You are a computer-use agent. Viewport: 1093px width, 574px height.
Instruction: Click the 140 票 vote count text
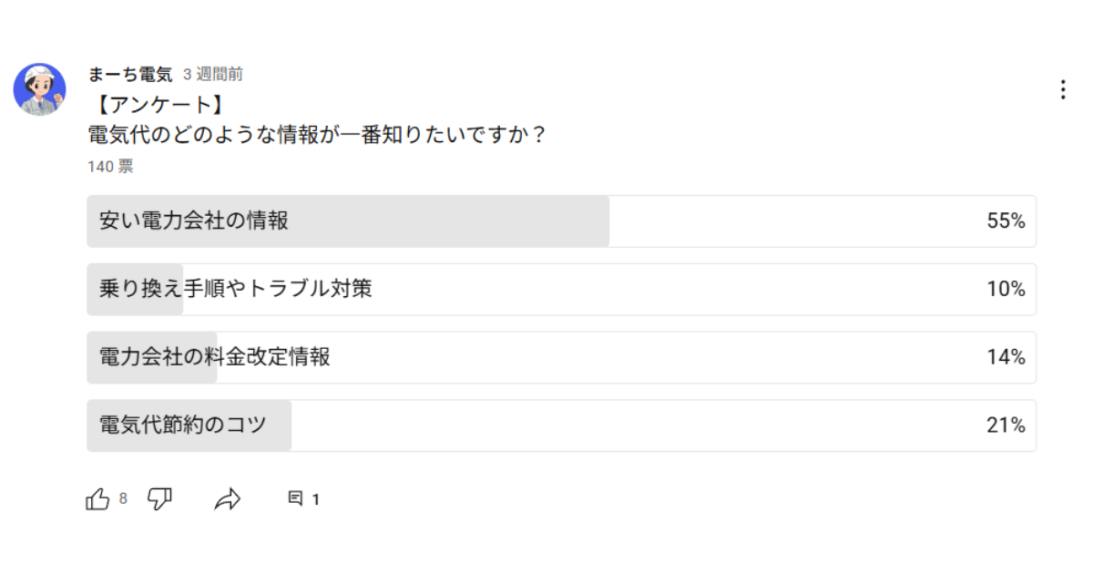(x=110, y=167)
